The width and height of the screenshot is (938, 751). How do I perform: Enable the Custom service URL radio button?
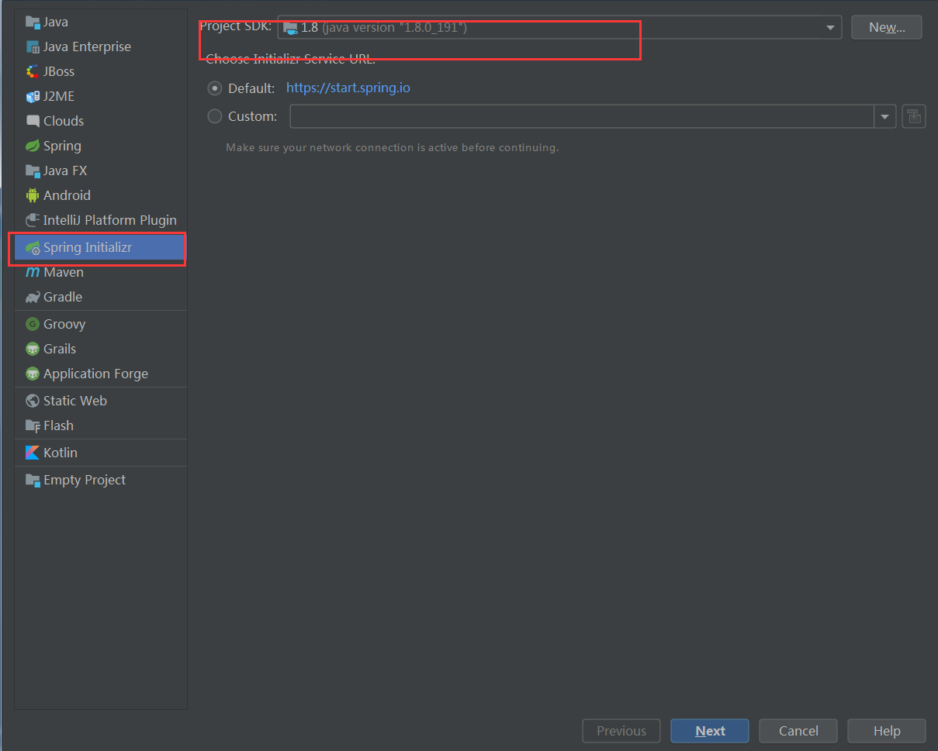pyautogui.click(x=215, y=116)
